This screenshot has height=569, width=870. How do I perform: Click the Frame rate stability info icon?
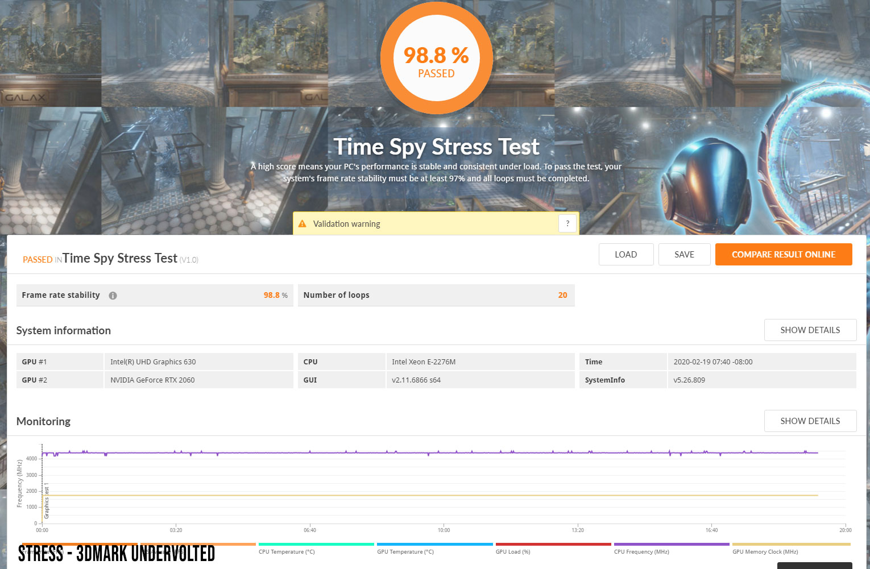pos(113,296)
